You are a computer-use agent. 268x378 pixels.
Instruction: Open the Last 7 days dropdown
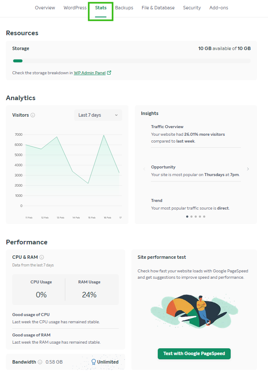[x=98, y=115]
